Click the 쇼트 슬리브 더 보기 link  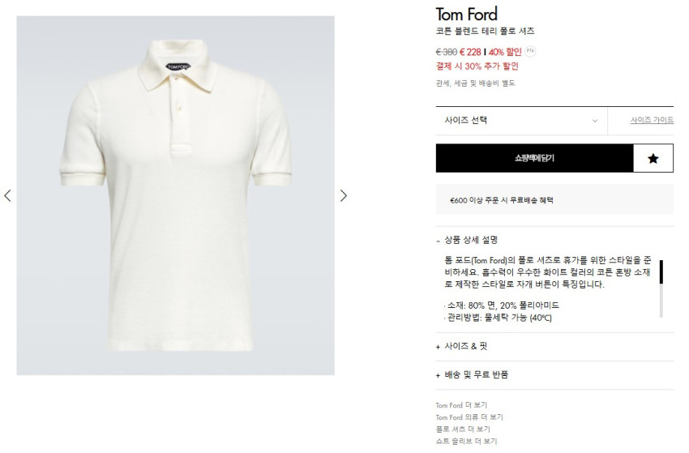point(466,441)
